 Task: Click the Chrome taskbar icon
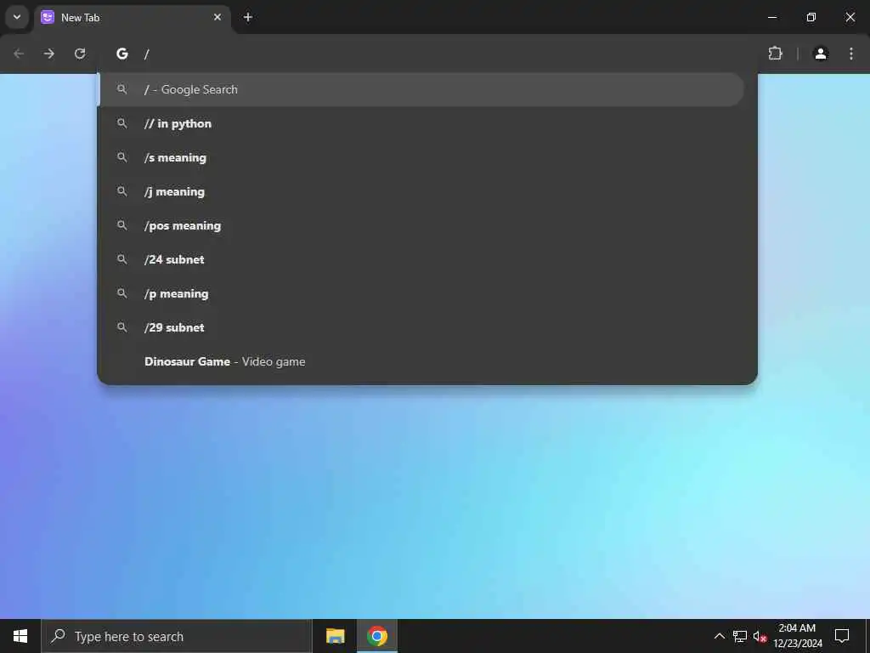[377, 636]
